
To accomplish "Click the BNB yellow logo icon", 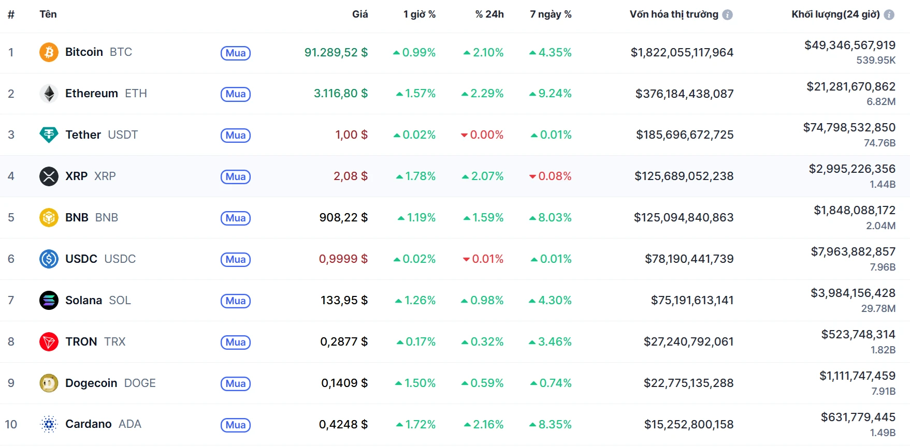I will (49, 218).
